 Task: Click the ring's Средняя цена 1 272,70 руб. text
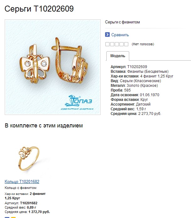(x=27, y=212)
